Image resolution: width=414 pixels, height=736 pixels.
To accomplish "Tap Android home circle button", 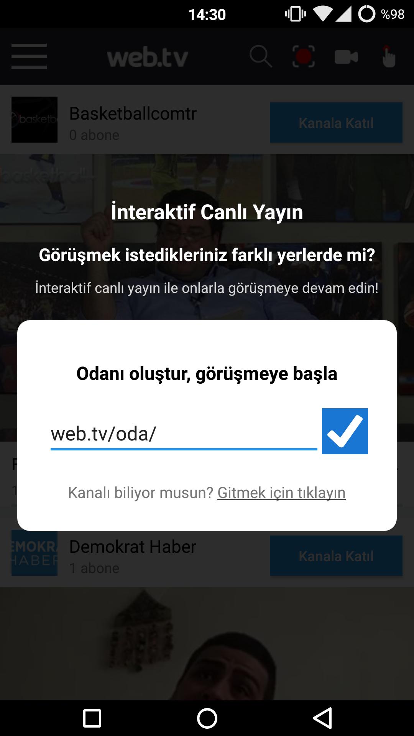I will click(207, 718).
